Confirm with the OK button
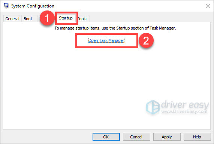The width and height of the screenshot is (214, 144). point(106,137)
